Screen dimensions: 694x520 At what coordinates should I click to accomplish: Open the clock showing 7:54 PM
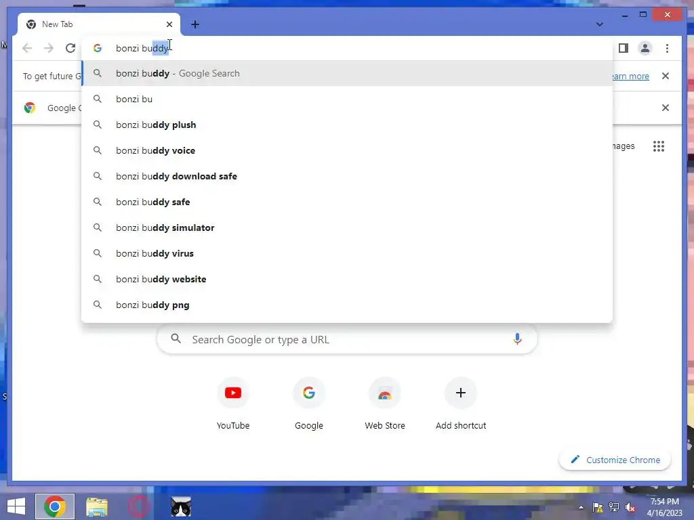tap(664, 506)
